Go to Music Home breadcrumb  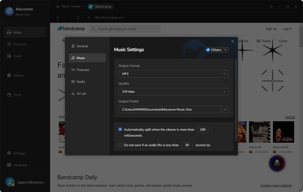click(x=69, y=6)
